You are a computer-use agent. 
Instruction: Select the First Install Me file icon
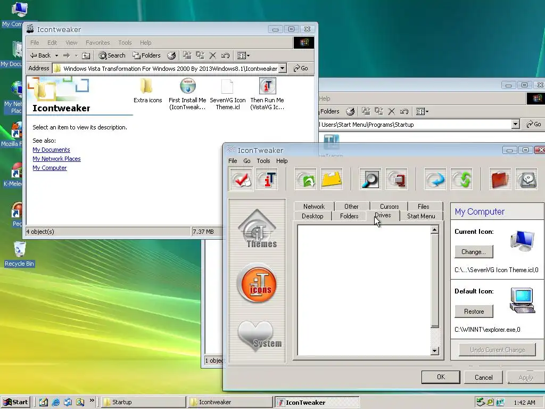[187, 94]
